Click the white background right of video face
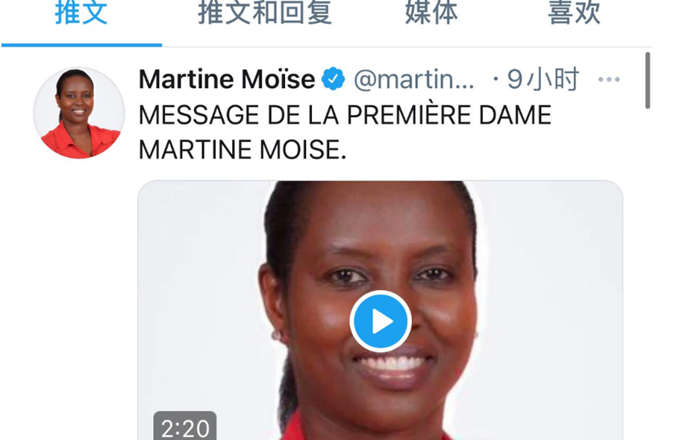Image resolution: width=694 pixels, height=440 pixels. (x=553, y=287)
